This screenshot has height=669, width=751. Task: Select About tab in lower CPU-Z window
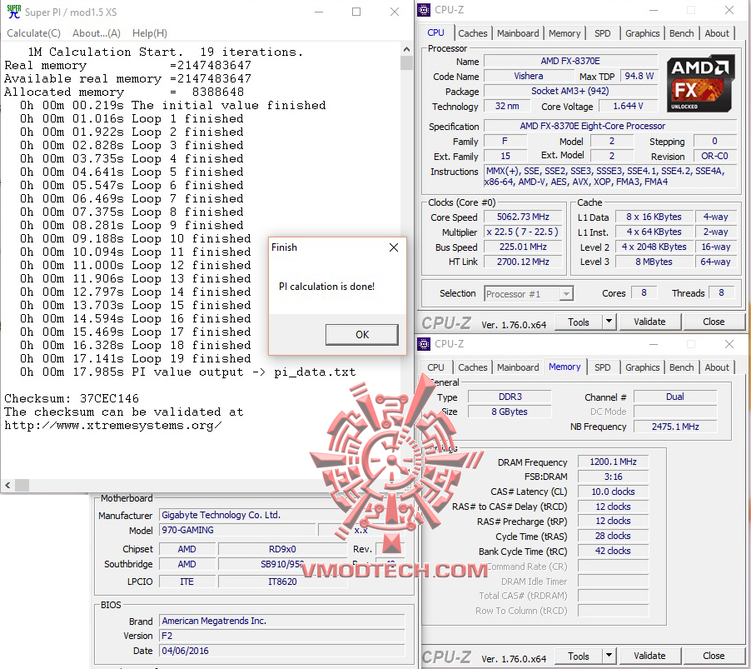717,367
